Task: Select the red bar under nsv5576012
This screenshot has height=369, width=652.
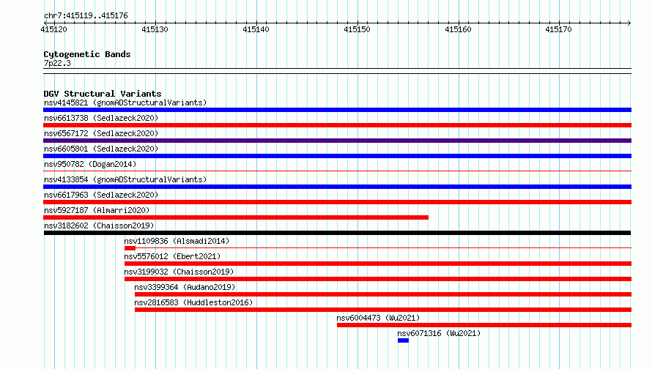Action: click(378, 264)
